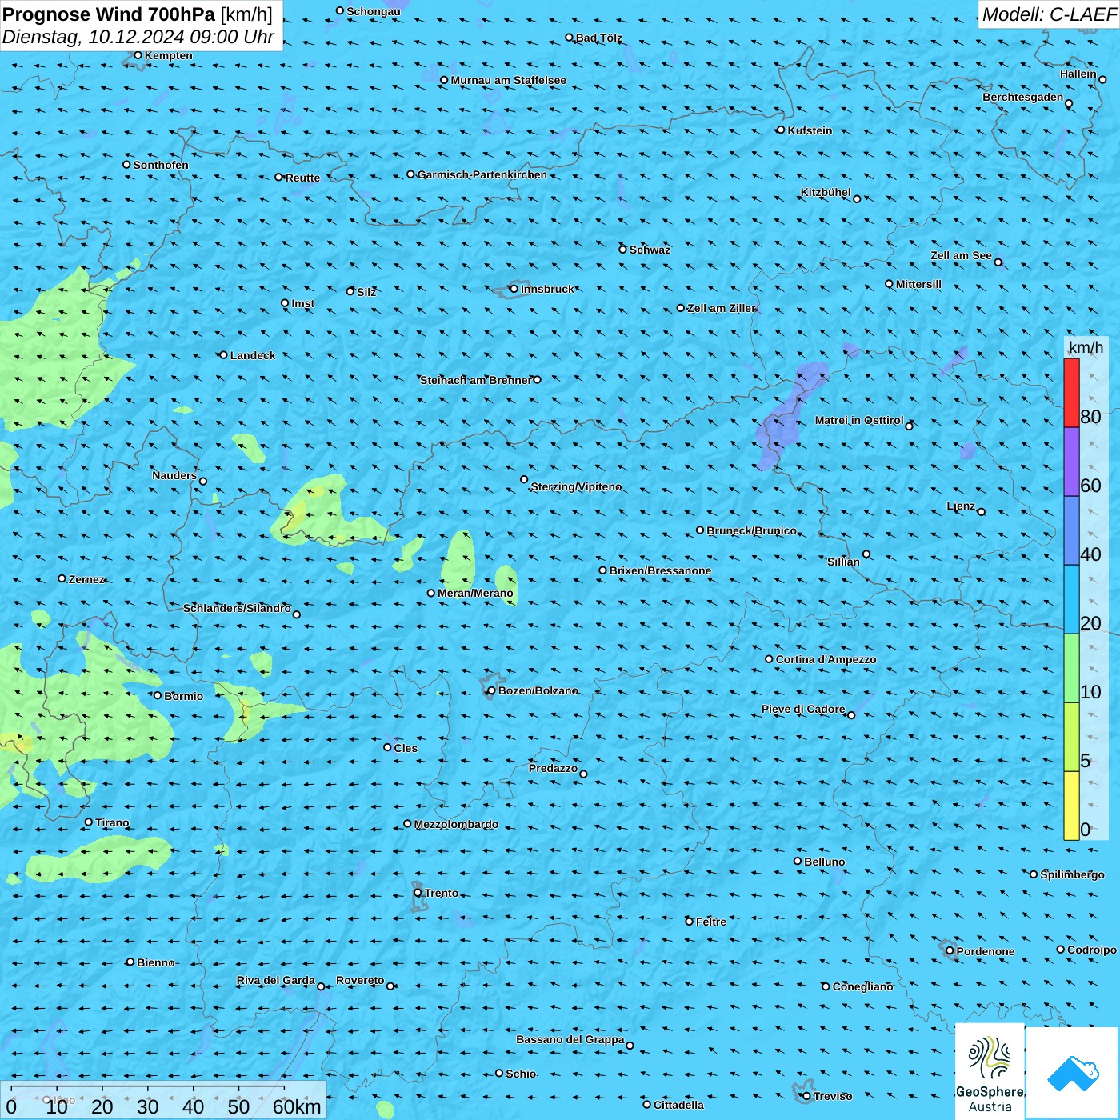
Task: Click the Nauders label
Action: [x=174, y=475]
